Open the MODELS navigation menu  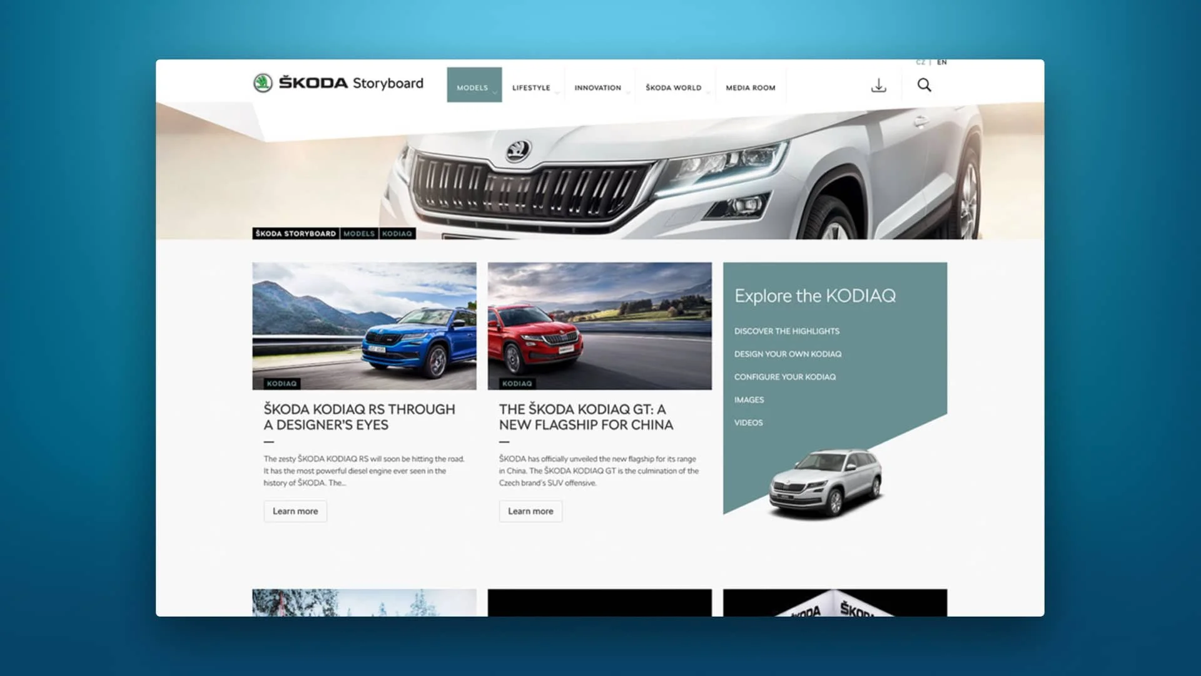[474, 84]
